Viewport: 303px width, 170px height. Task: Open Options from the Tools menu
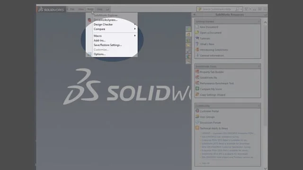coord(112,54)
